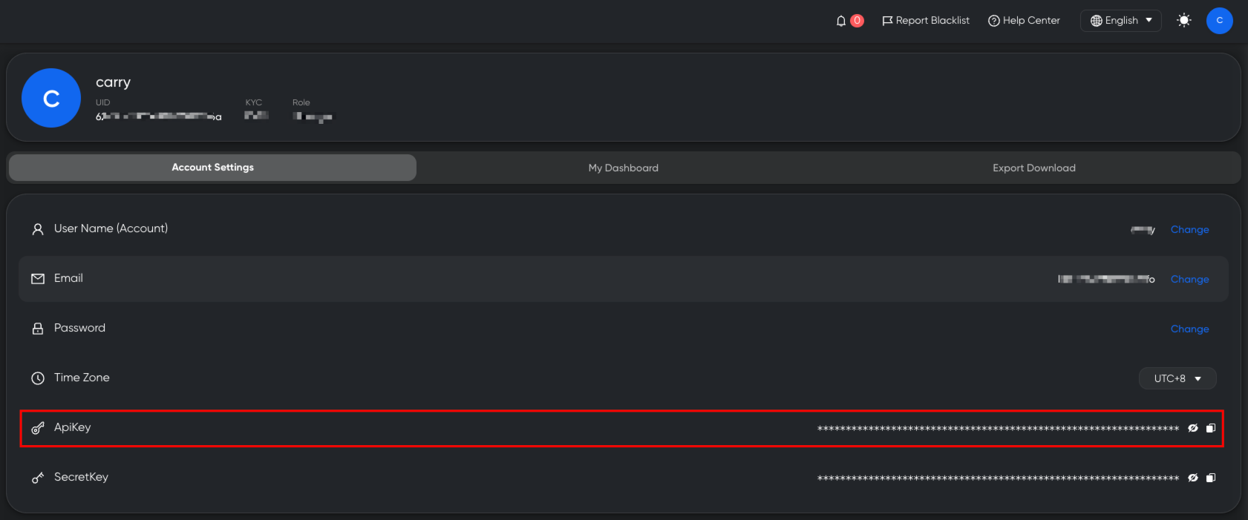Switch to the My Dashboard tab
The height and width of the screenshot is (520, 1248).
(623, 168)
